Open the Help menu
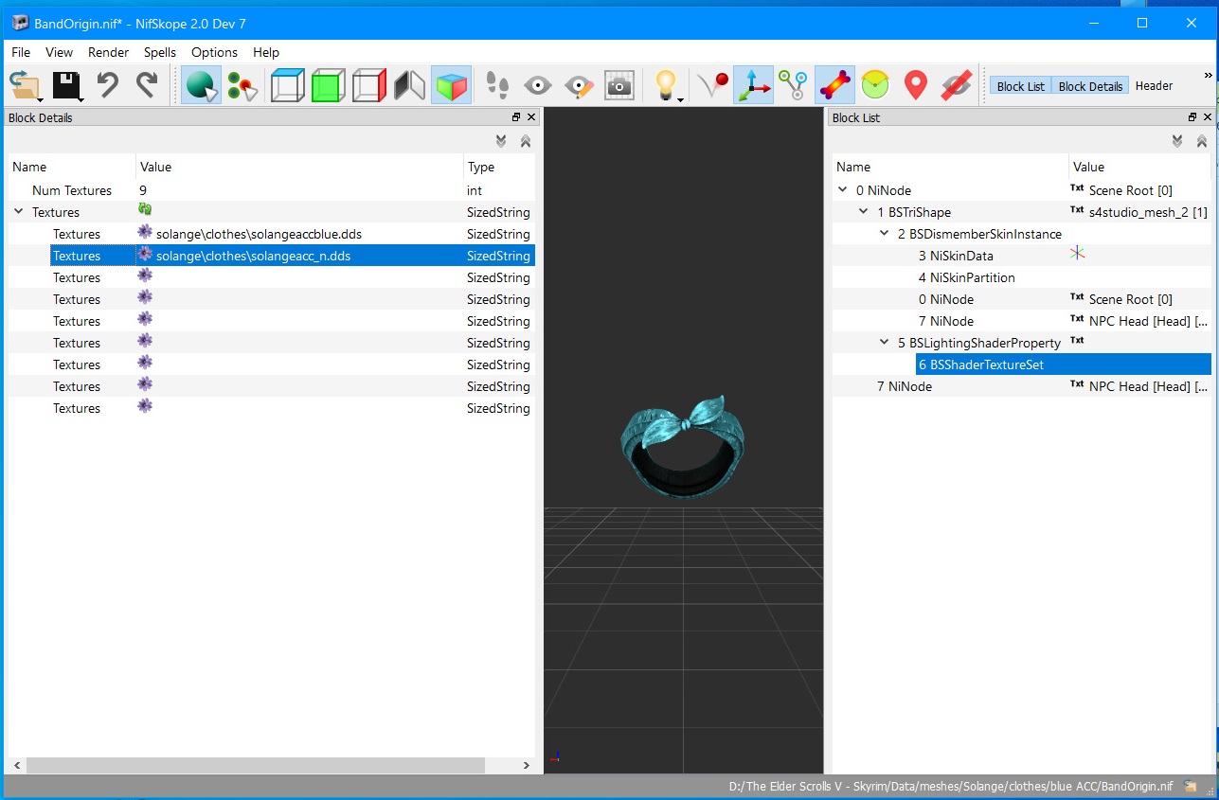Image resolution: width=1219 pixels, height=800 pixels. [266, 52]
